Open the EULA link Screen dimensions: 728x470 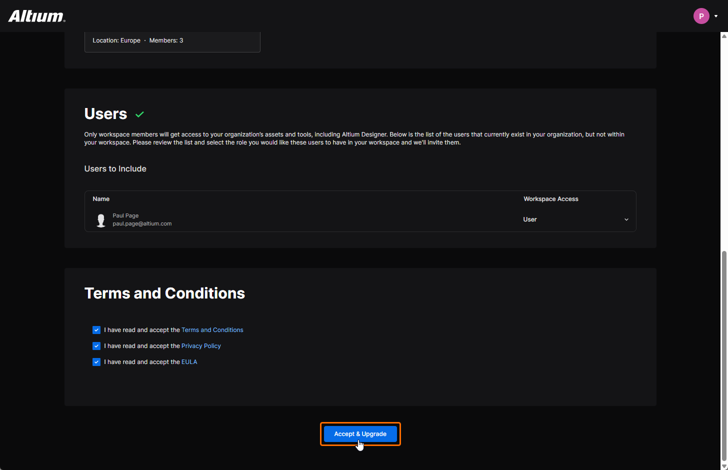pos(189,362)
